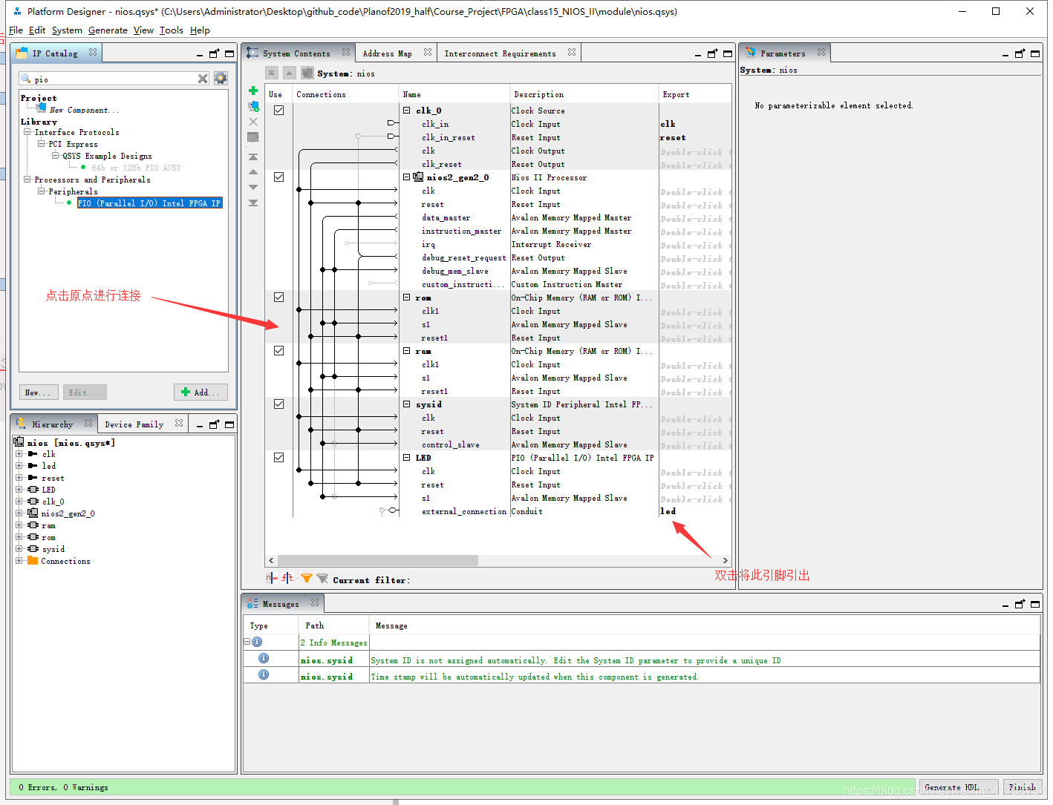The width and height of the screenshot is (1053, 805).
Task: Collapse the clk_0 component row
Action: coord(407,111)
